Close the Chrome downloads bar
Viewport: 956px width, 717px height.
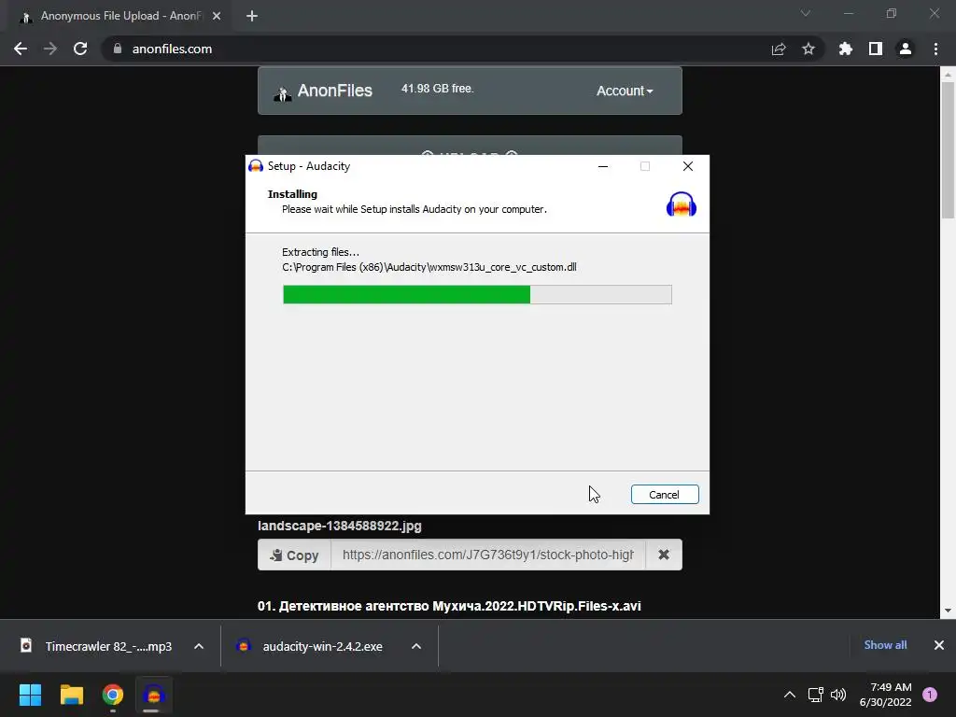[x=939, y=645]
